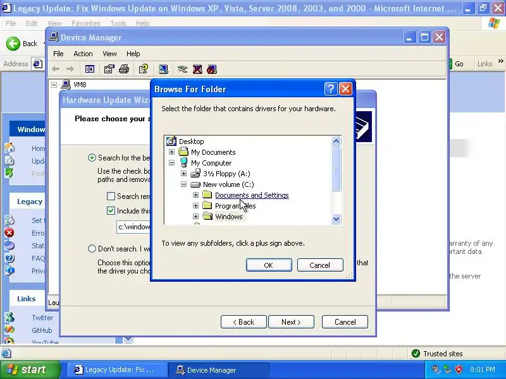Click the driver location path input field

(133, 227)
